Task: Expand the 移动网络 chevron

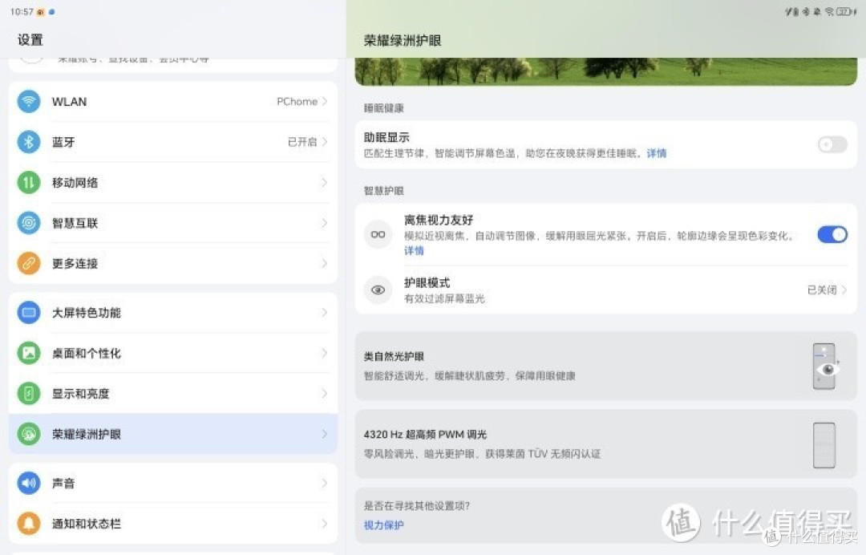Action: pos(325,182)
